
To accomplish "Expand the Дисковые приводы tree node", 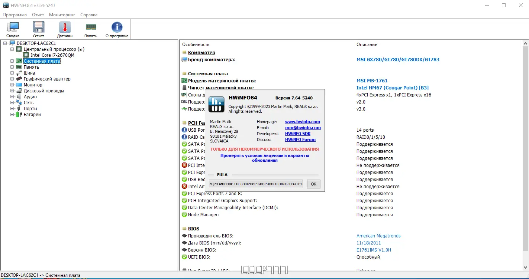I will (12, 91).
